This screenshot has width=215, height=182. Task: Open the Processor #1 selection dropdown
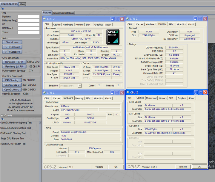coord(71,86)
